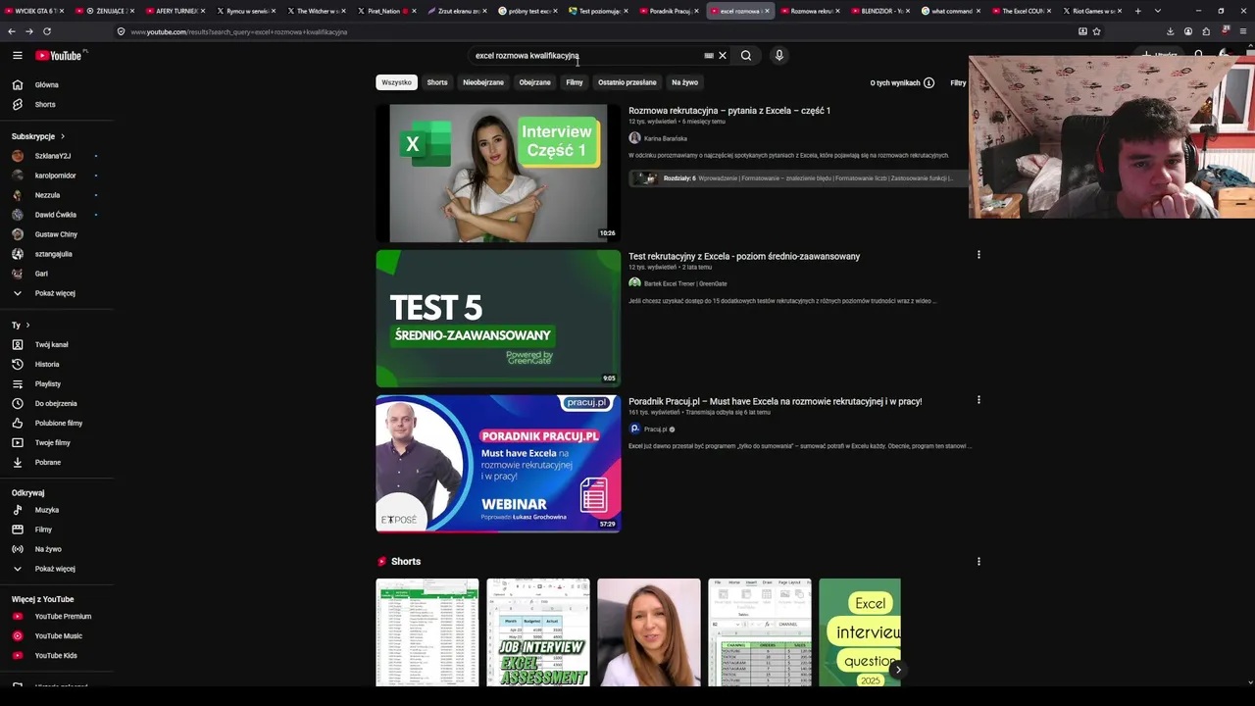Select the Nieobejrzane filter chip

tap(483, 82)
